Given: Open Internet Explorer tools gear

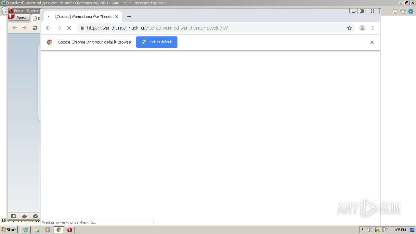Looking at the screenshot, I should [411, 11].
